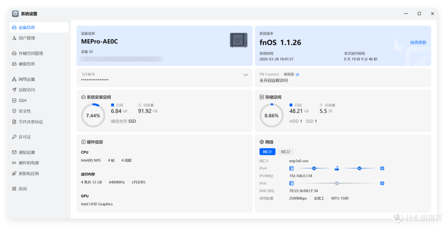
Task: Click the IPv4 router icon
Action: click(x=337, y=168)
